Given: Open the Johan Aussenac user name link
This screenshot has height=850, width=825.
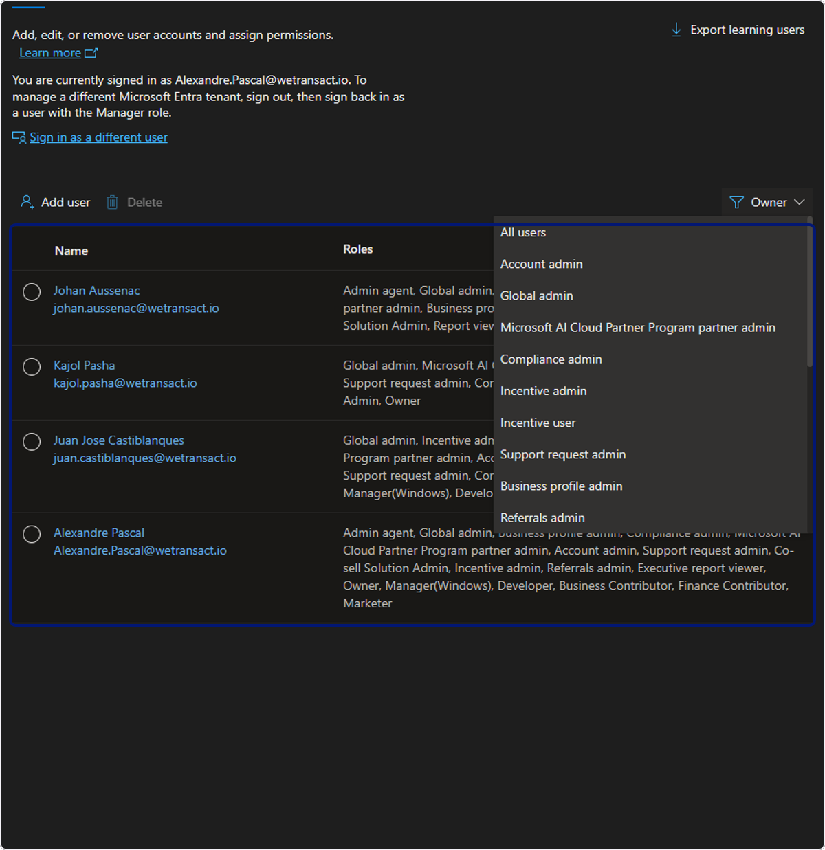Looking at the screenshot, I should [x=97, y=291].
